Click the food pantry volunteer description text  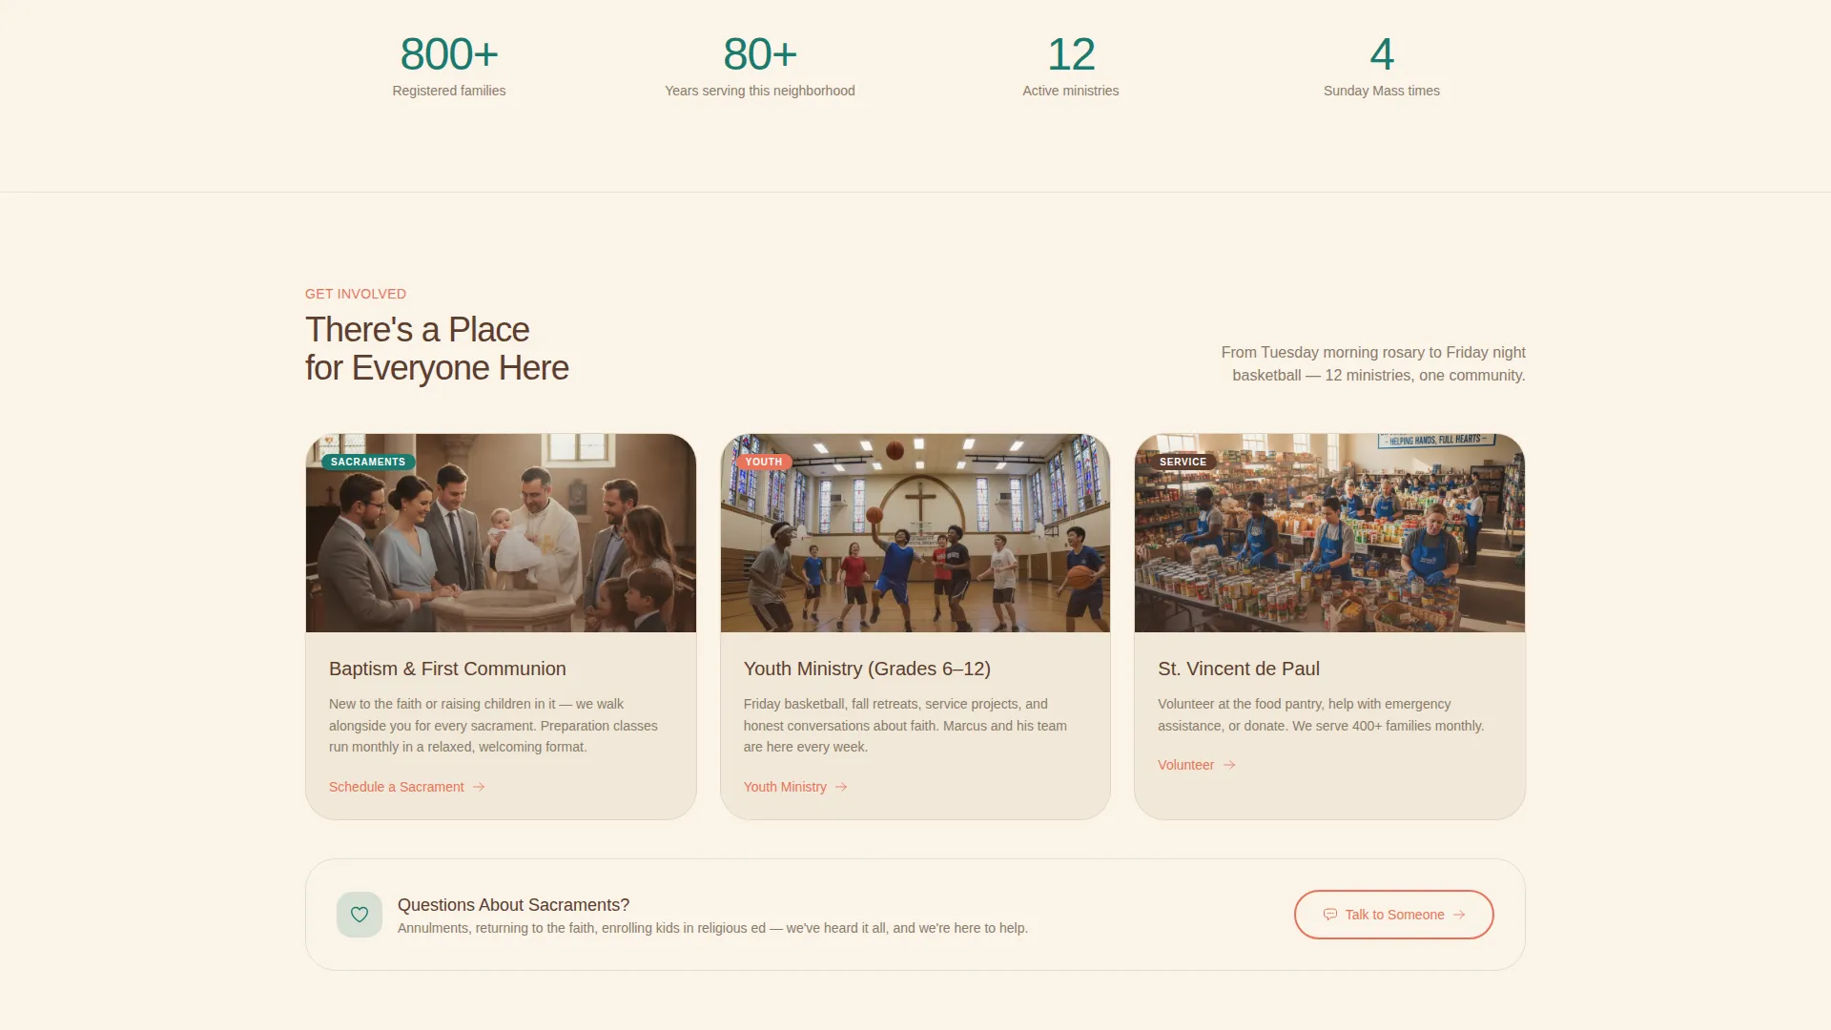(x=1321, y=714)
